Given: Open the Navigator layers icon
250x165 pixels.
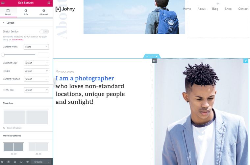Looking at the screenshot, I should [x=9, y=162].
